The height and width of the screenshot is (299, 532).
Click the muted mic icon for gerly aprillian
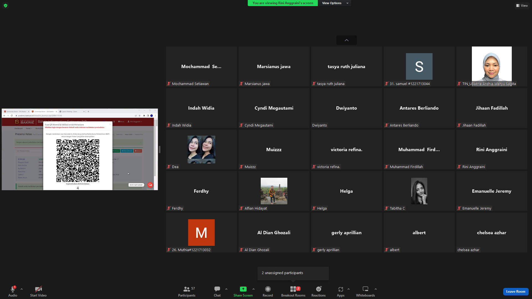tap(314, 250)
